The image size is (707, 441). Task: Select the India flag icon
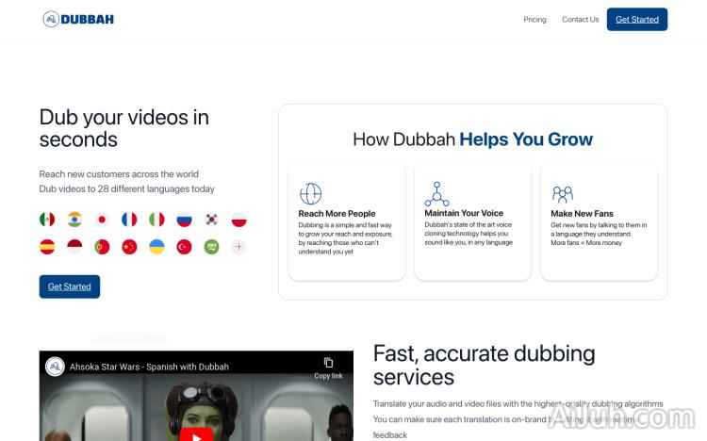click(x=74, y=219)
